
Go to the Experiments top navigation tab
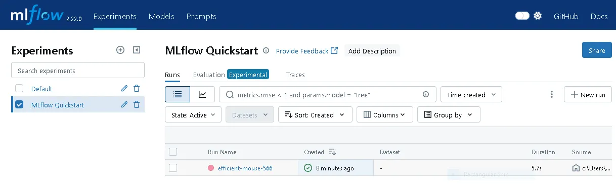[x=115, y=17]
